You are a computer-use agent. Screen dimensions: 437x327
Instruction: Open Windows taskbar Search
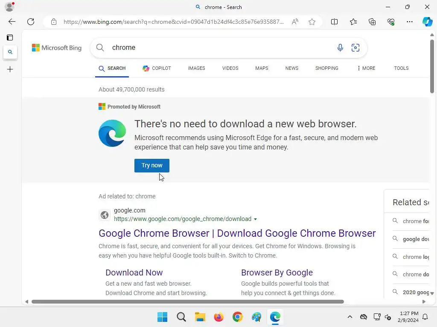[181, 317]
